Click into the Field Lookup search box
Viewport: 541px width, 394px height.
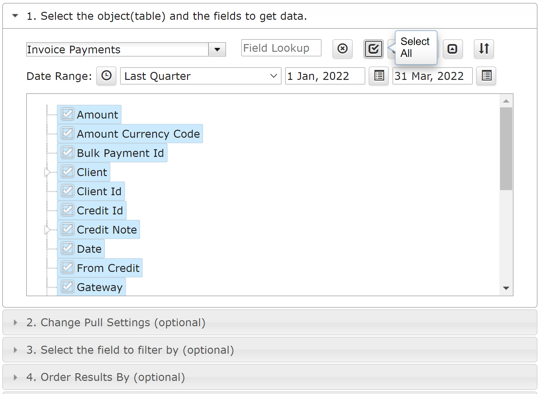281,48
